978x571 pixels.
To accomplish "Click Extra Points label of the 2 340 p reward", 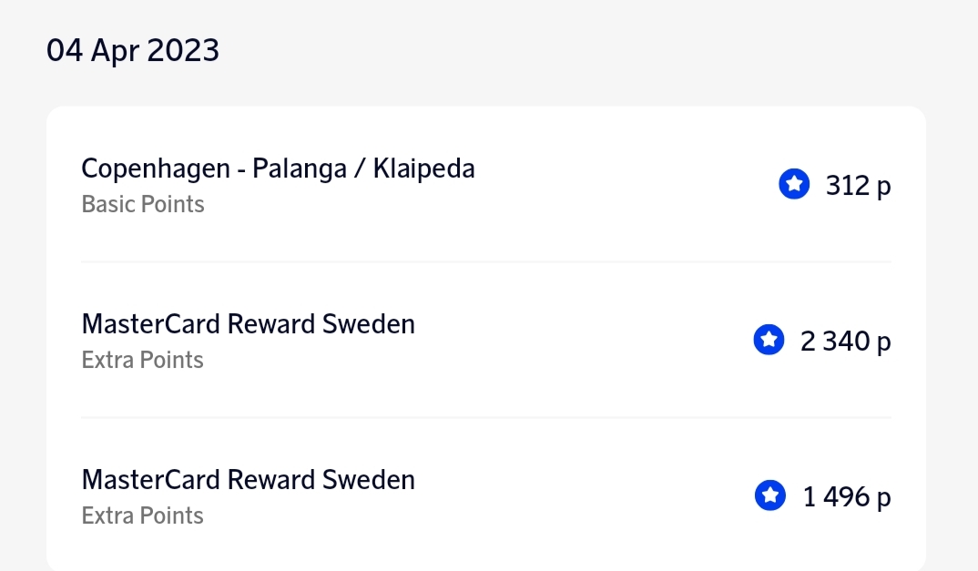I will [x=142, y=360].
